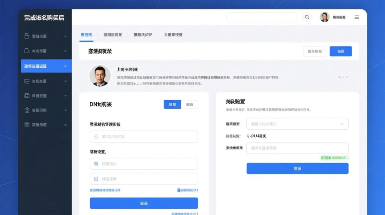The image size is (385, 215).
Task: Open the dropdown selector in the right panel
Action: click(297, 124)
